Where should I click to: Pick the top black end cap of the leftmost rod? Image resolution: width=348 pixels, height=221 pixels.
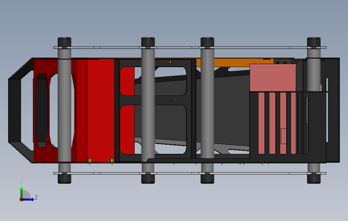point(64,42)
